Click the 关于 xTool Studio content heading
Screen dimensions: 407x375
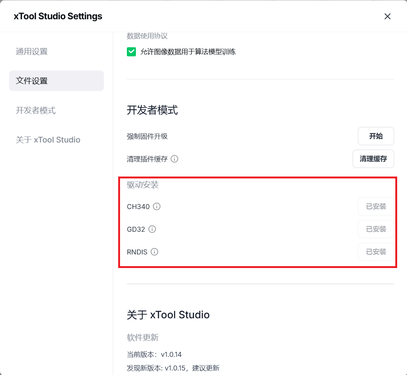click(168, 315)
